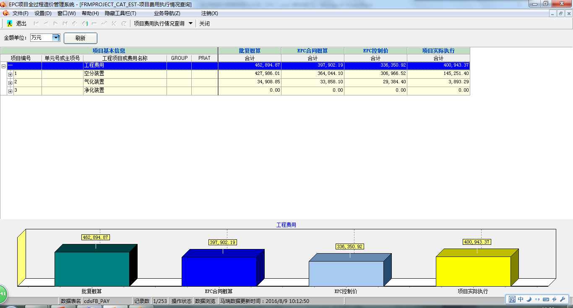Viewport: 573px width, 308px height.
Task: Click the 退出 running-man exit icon
Action: tap(10, 23)
